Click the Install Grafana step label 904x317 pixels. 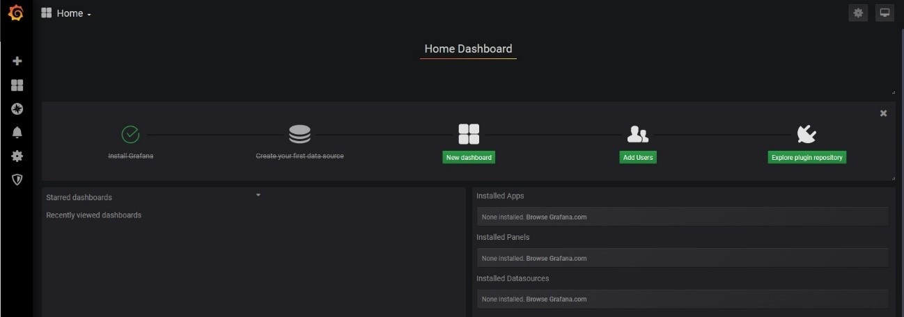pos(130,156)
